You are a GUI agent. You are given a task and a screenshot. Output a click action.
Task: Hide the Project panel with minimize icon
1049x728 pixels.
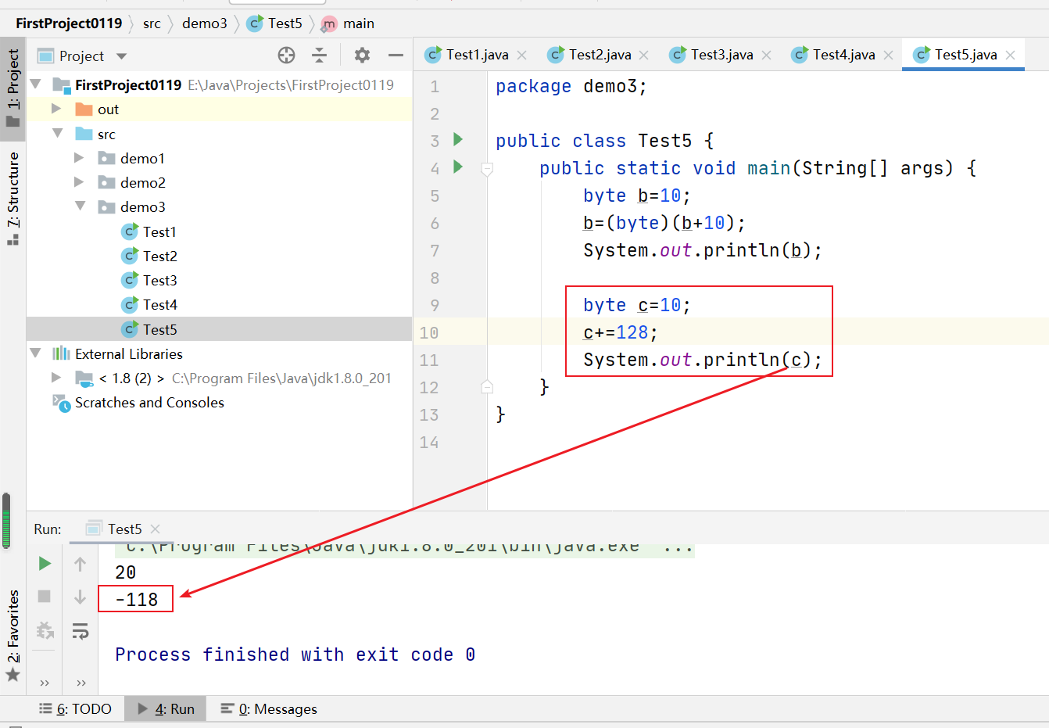pos(396,55)
